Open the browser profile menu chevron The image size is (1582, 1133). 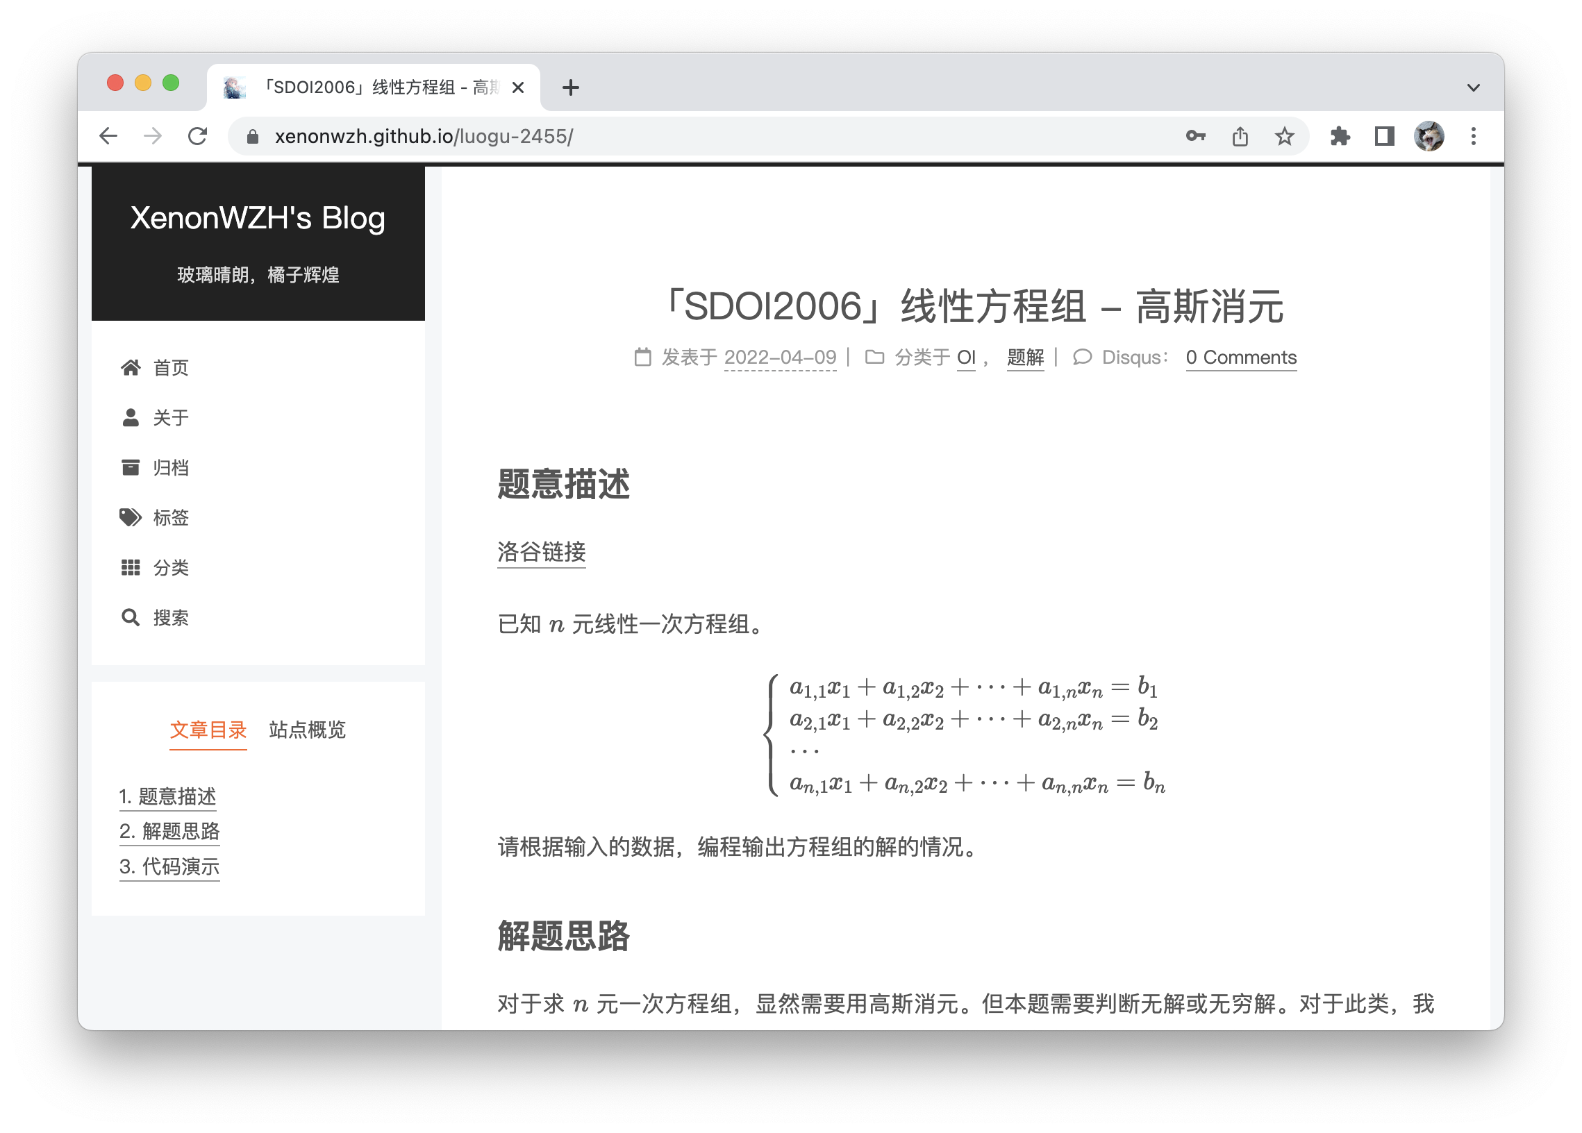1472,87
